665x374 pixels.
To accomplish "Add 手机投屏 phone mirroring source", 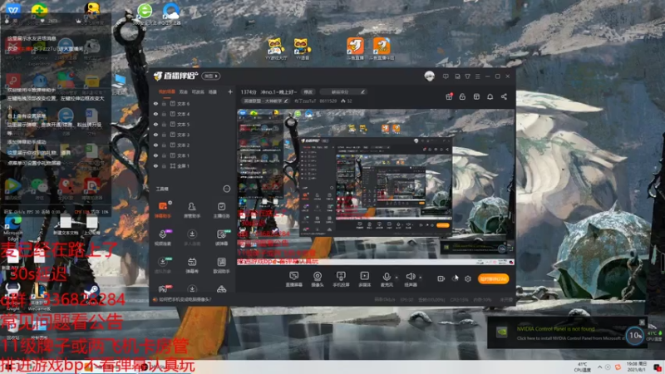I will (x=341, y=279).
